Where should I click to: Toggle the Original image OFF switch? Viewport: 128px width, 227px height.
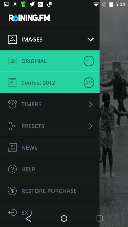89,61
